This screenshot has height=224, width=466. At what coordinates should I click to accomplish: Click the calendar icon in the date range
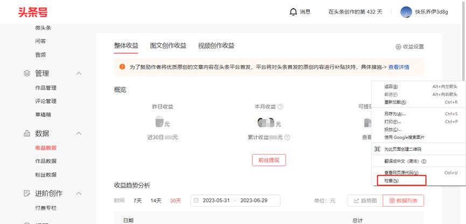click(x=196, y=200)
